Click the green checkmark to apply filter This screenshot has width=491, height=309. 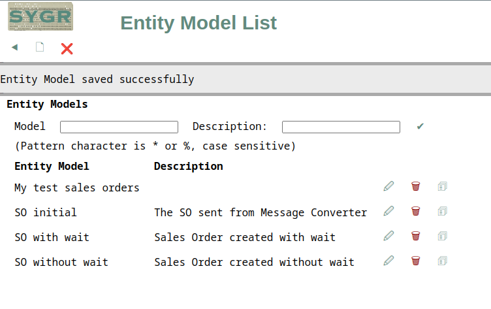coord(420,126)
